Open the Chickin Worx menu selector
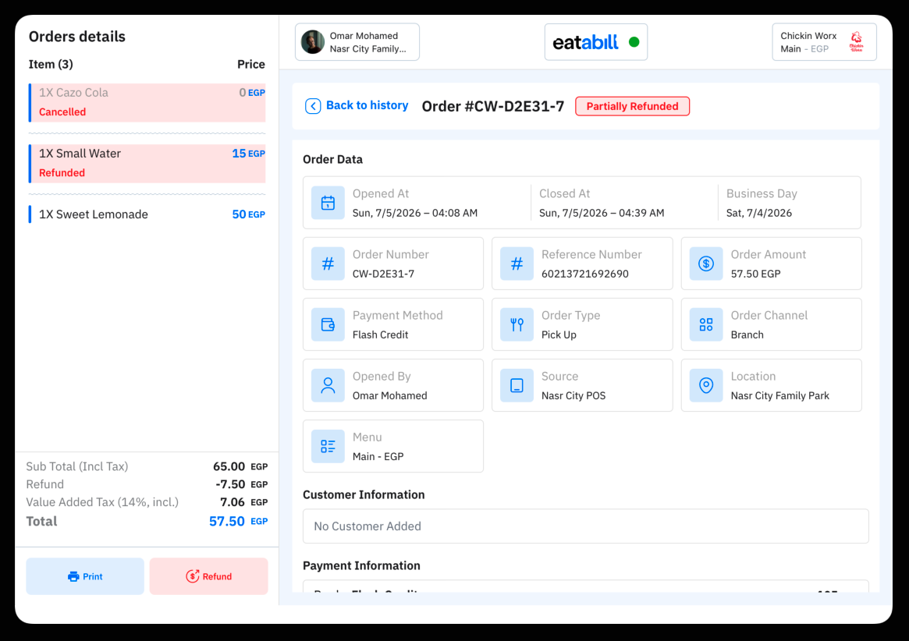This screenshot has width=909, height=641. (x=824, y=42)
